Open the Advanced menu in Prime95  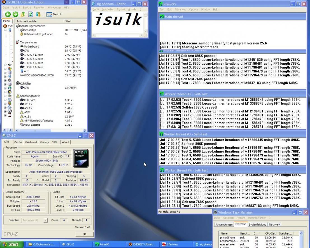pos(180,10)
